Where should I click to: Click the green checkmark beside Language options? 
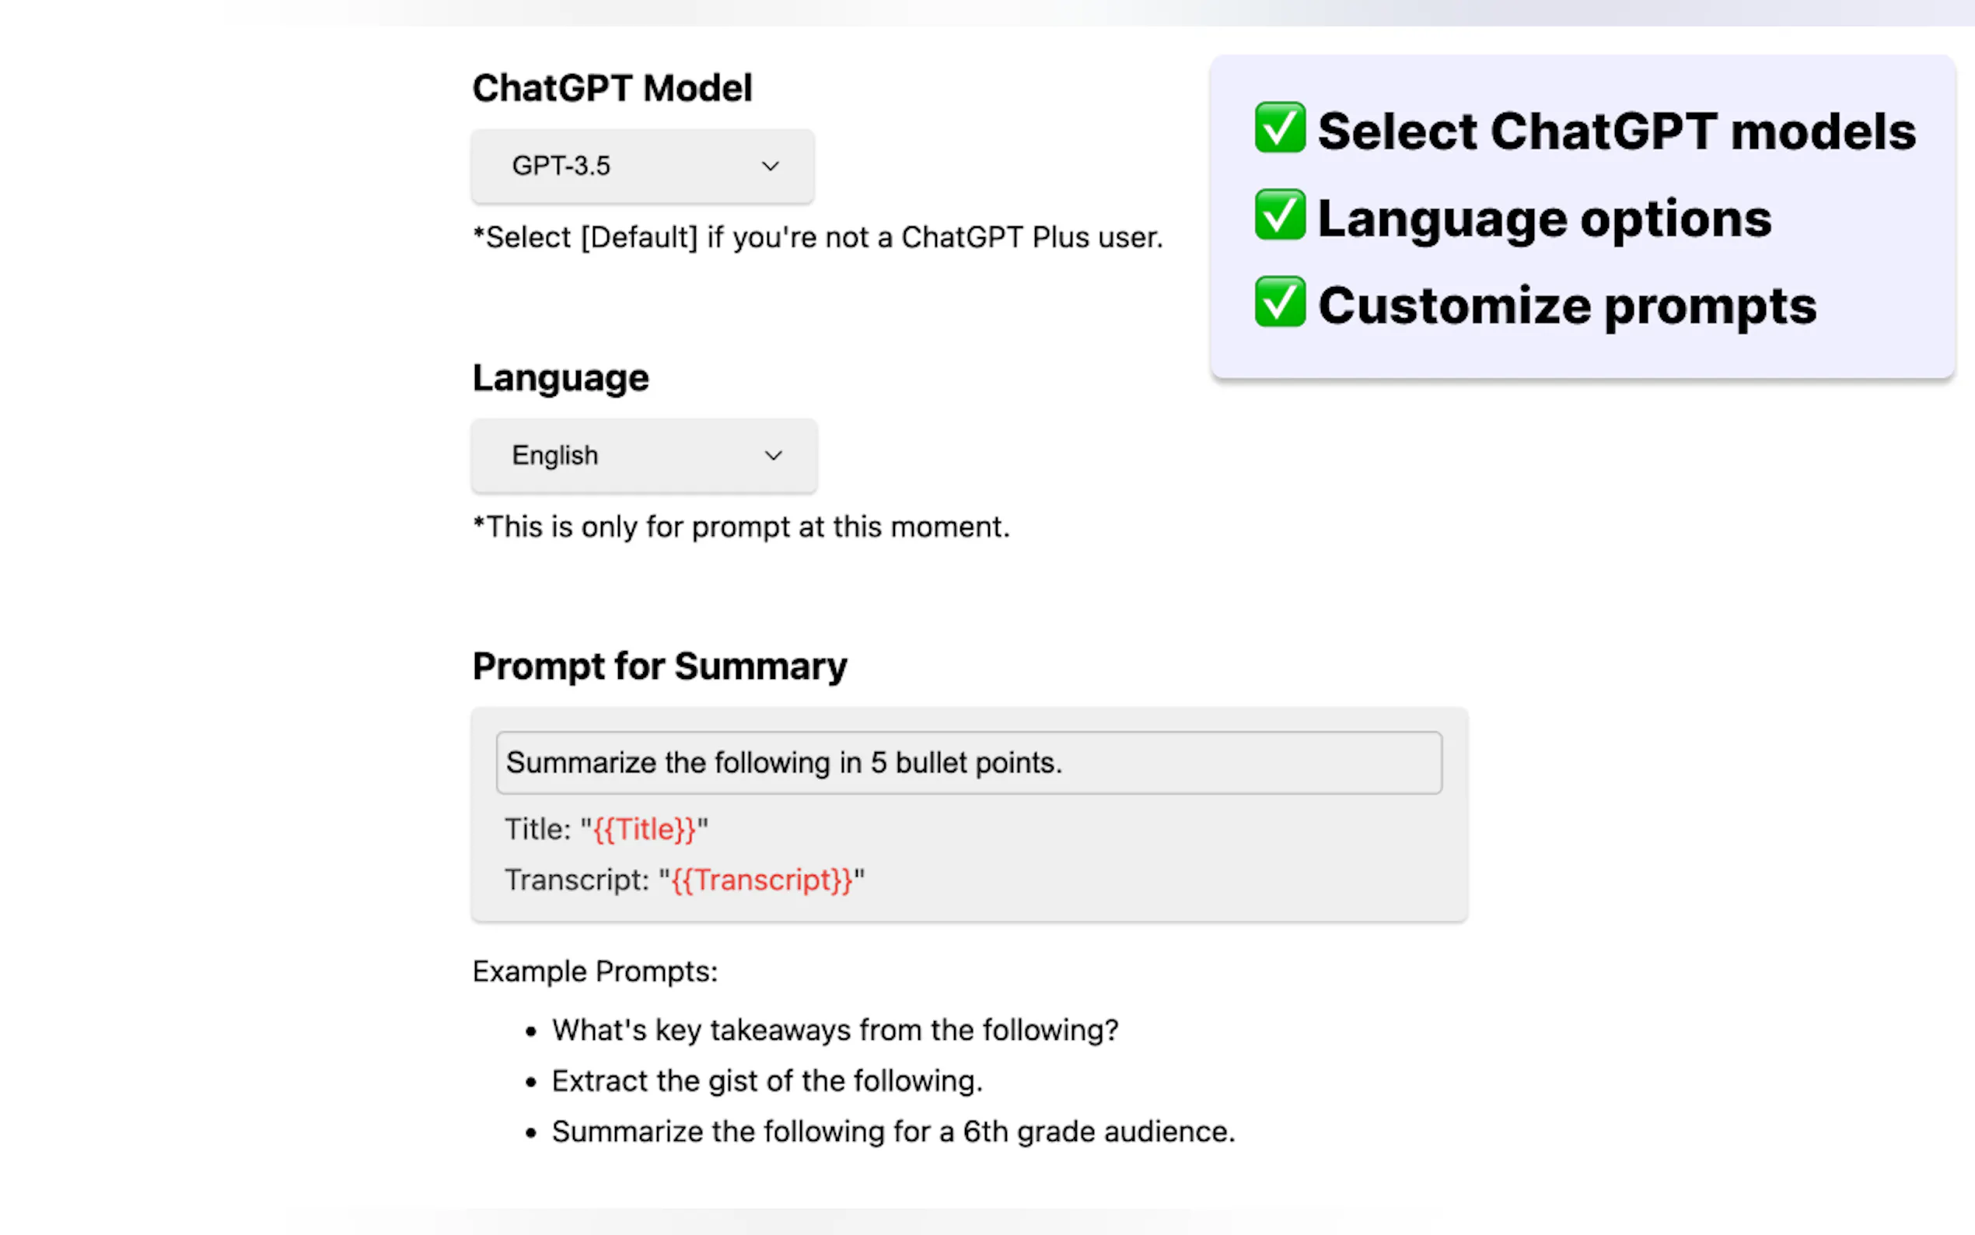click(x=1278, y=217)
